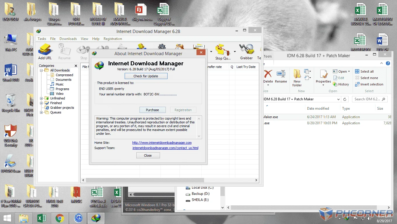Expand the Unfinished tree node

(x=41, y=98)
